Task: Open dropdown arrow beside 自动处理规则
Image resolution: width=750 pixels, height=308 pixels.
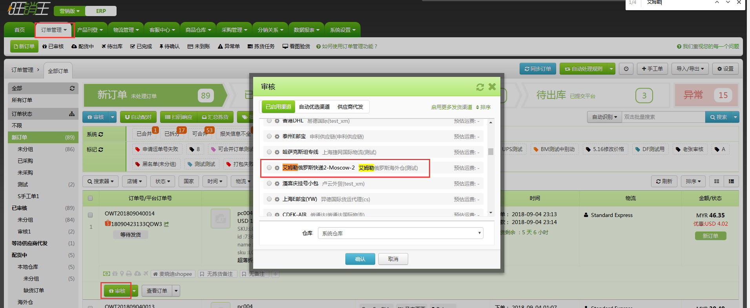Action: pyautogui.click(x=611, y=69)
